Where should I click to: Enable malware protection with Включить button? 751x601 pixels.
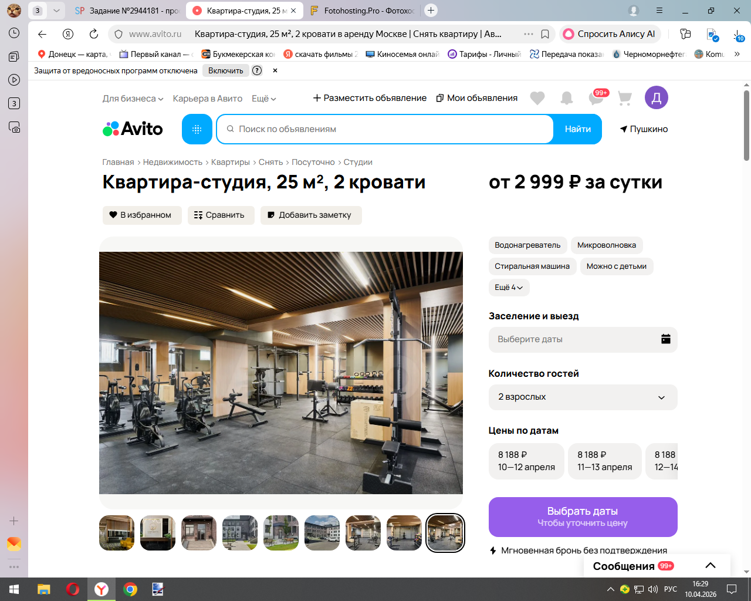tap(226, 70)
